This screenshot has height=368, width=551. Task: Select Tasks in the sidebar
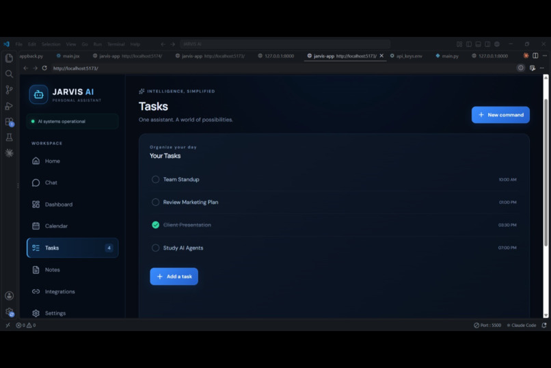click(x=72, y=248)
